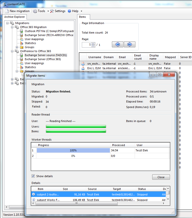Click the Exchange Server (Office 365) icon

[x=22, y=59]
